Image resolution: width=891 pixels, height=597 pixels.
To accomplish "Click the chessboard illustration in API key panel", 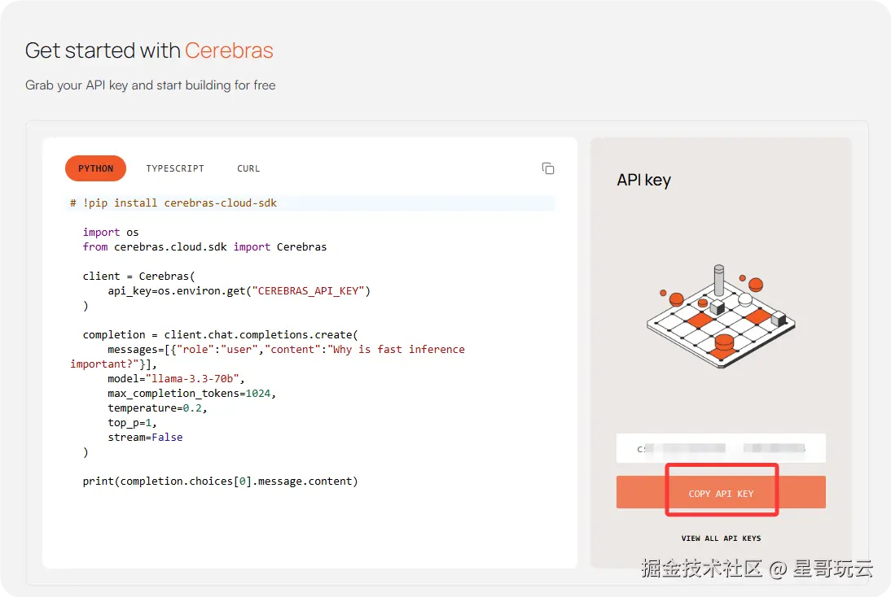I will 721,316.
